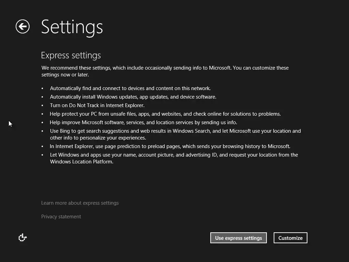Screen dimensions: 349x262
Task: Click the Express settings heading
Action: tap(71, 55)
